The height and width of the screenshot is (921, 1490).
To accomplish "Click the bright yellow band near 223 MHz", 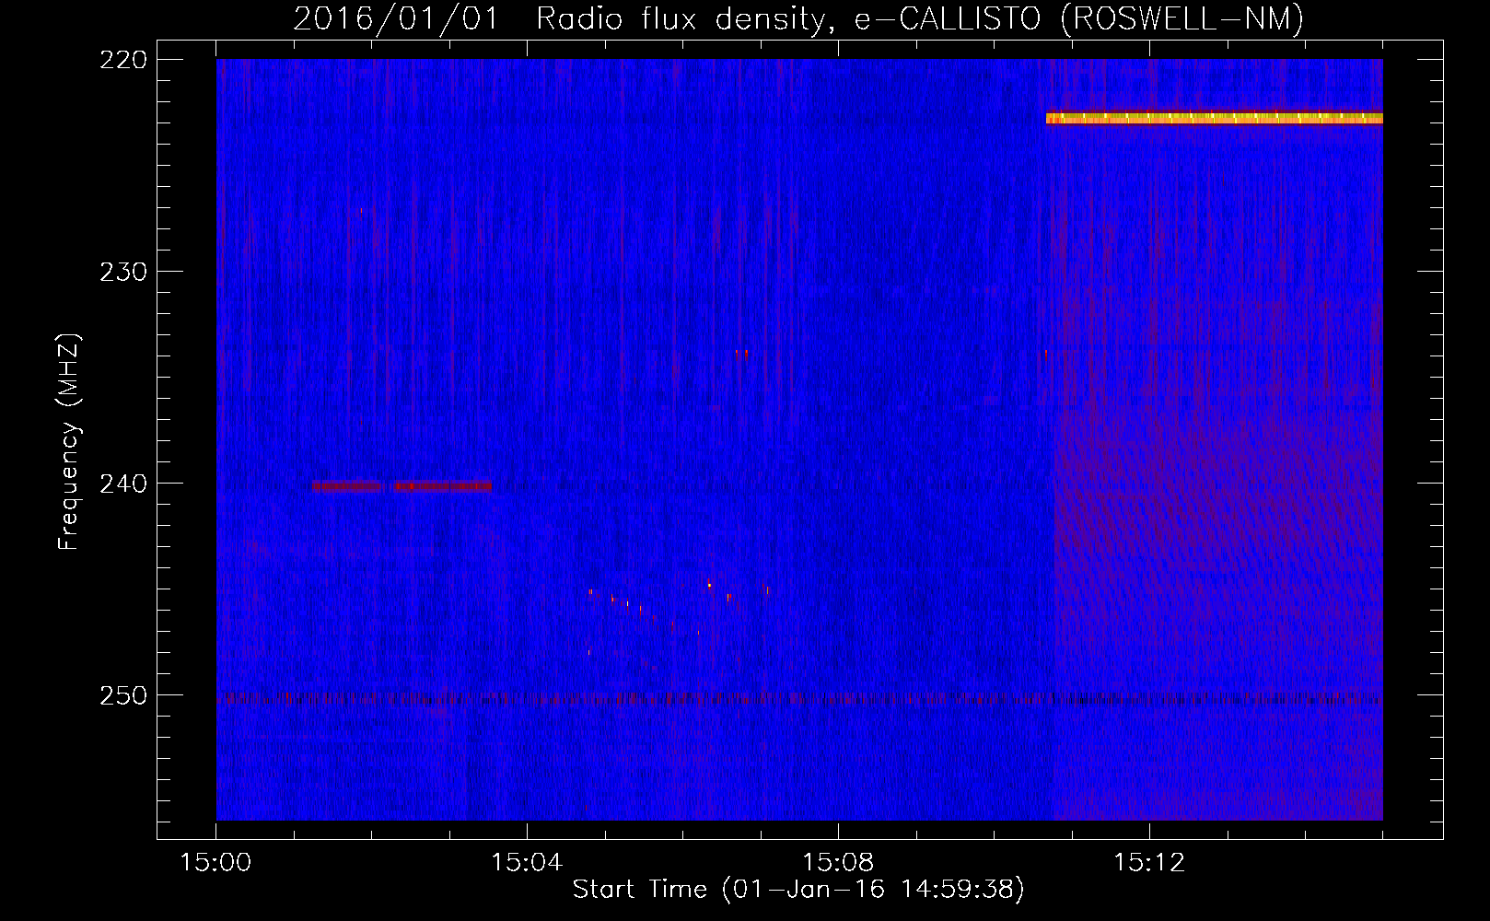I will (1214, 118).
